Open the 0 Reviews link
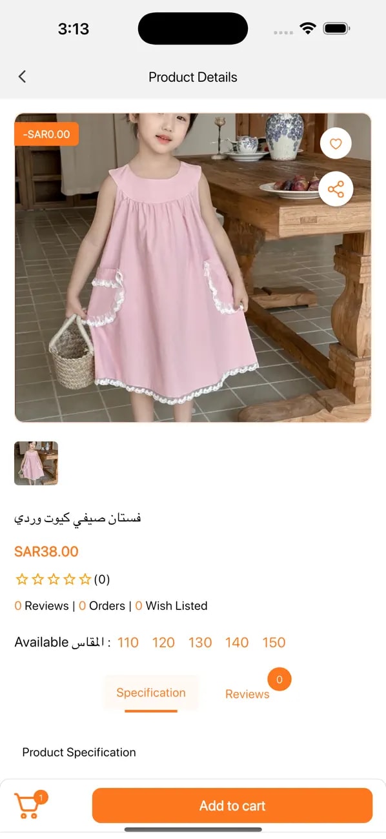386x839 pixels. click(41, 606)
